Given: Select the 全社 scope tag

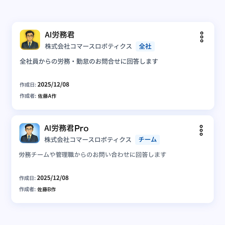Looking at the screenshot, I should (x=145, y=46).
